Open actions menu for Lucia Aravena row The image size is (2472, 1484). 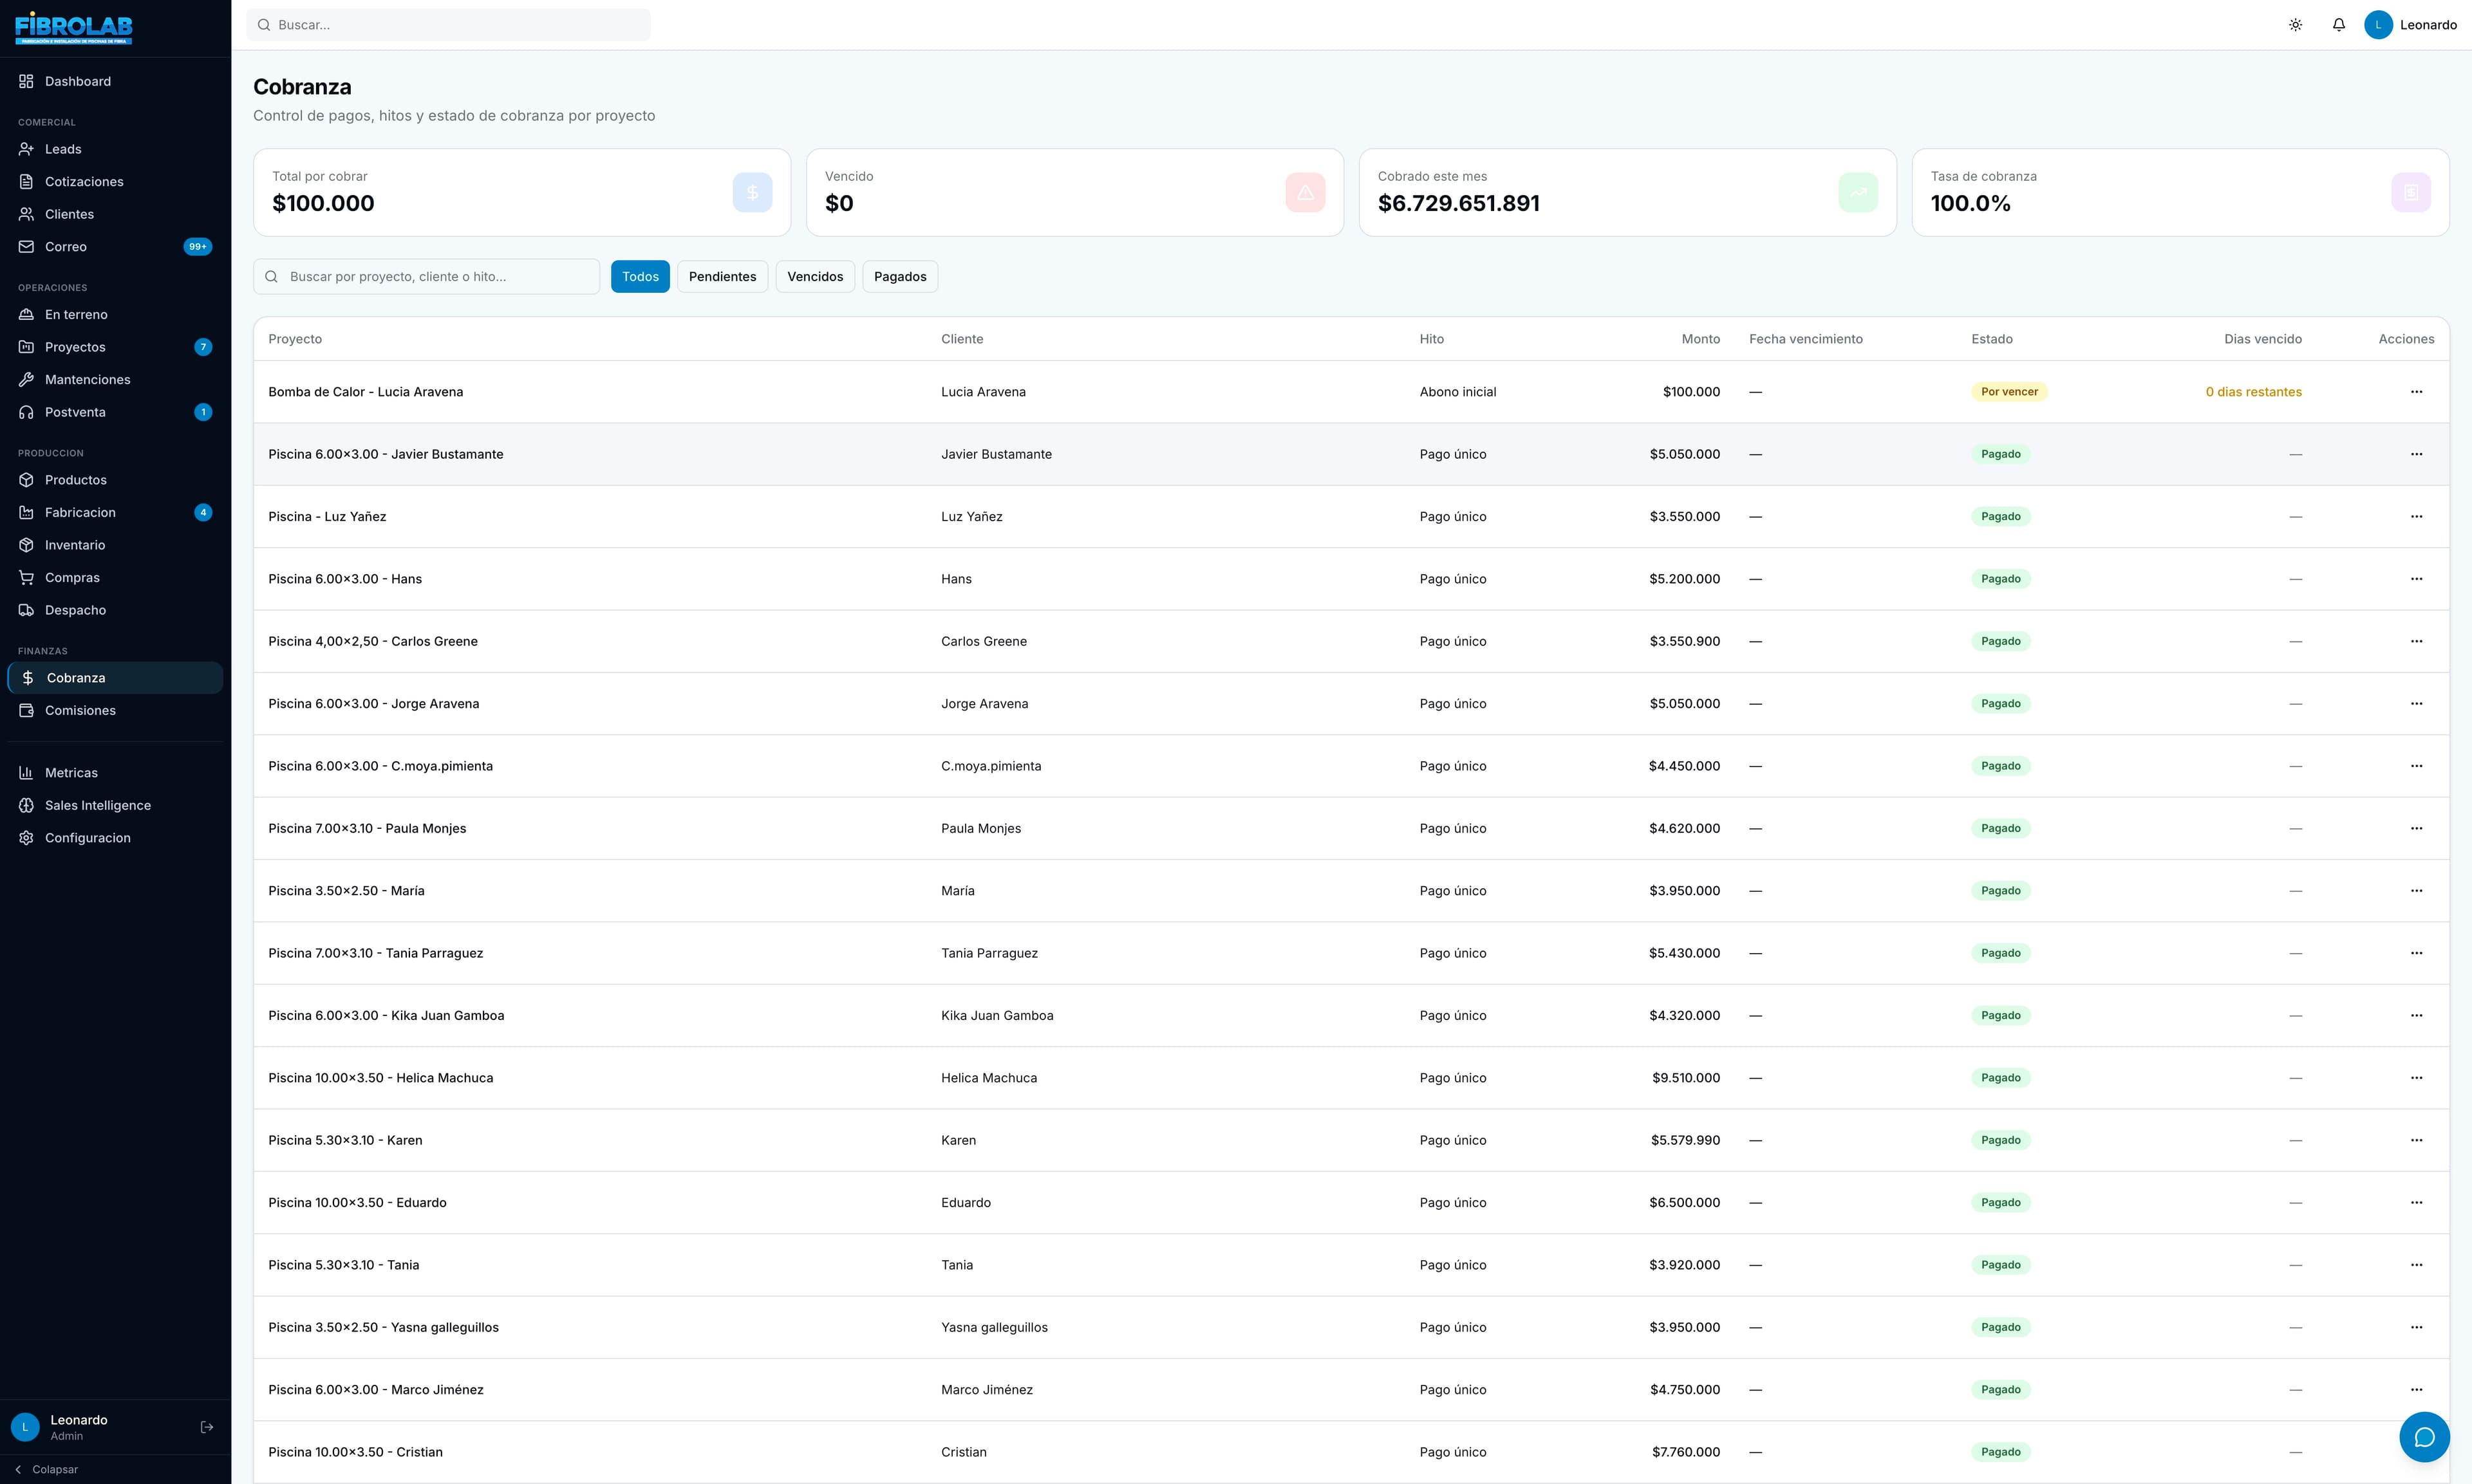(2416, 392)
